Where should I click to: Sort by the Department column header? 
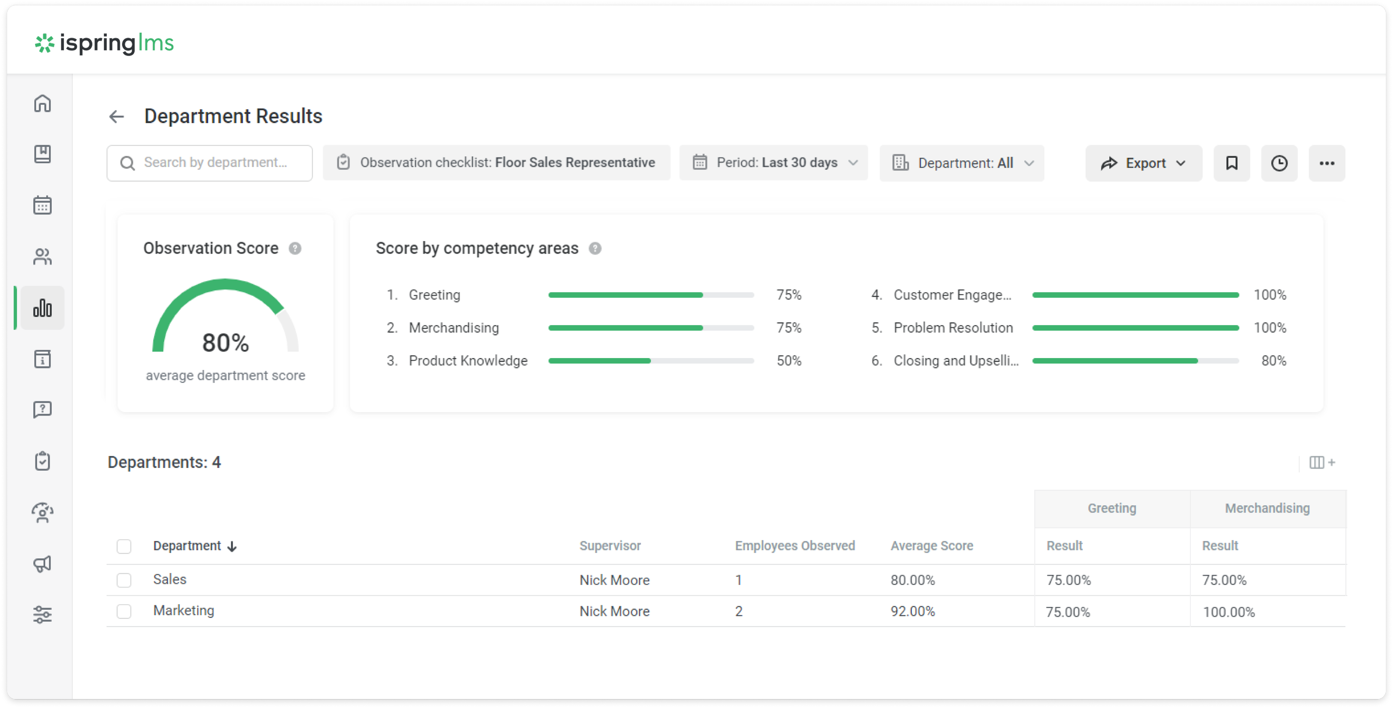(187, 546)
